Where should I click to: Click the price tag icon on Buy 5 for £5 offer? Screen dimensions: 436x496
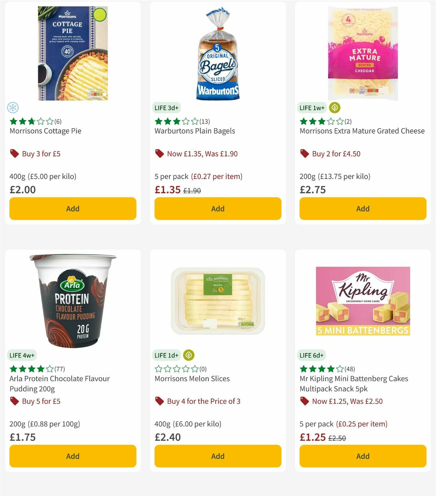pyautogui.click(x=14, y=401)
